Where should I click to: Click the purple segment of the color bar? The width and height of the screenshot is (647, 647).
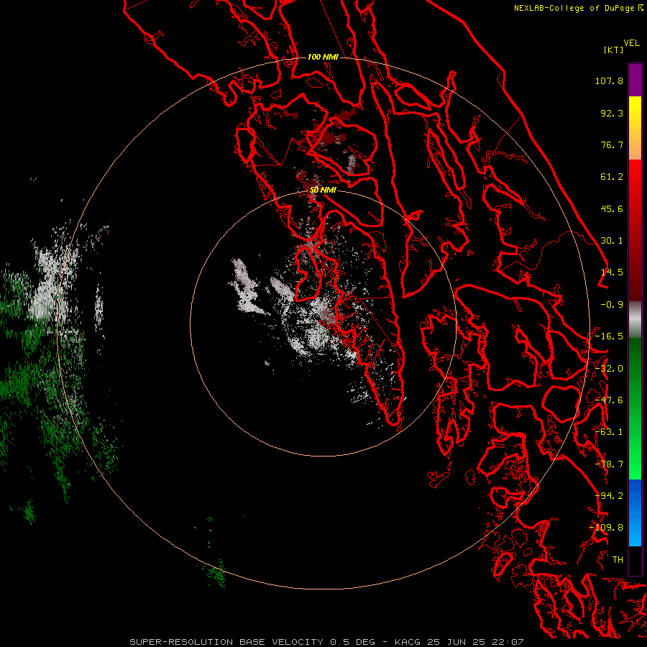click(x=635, y=80)
